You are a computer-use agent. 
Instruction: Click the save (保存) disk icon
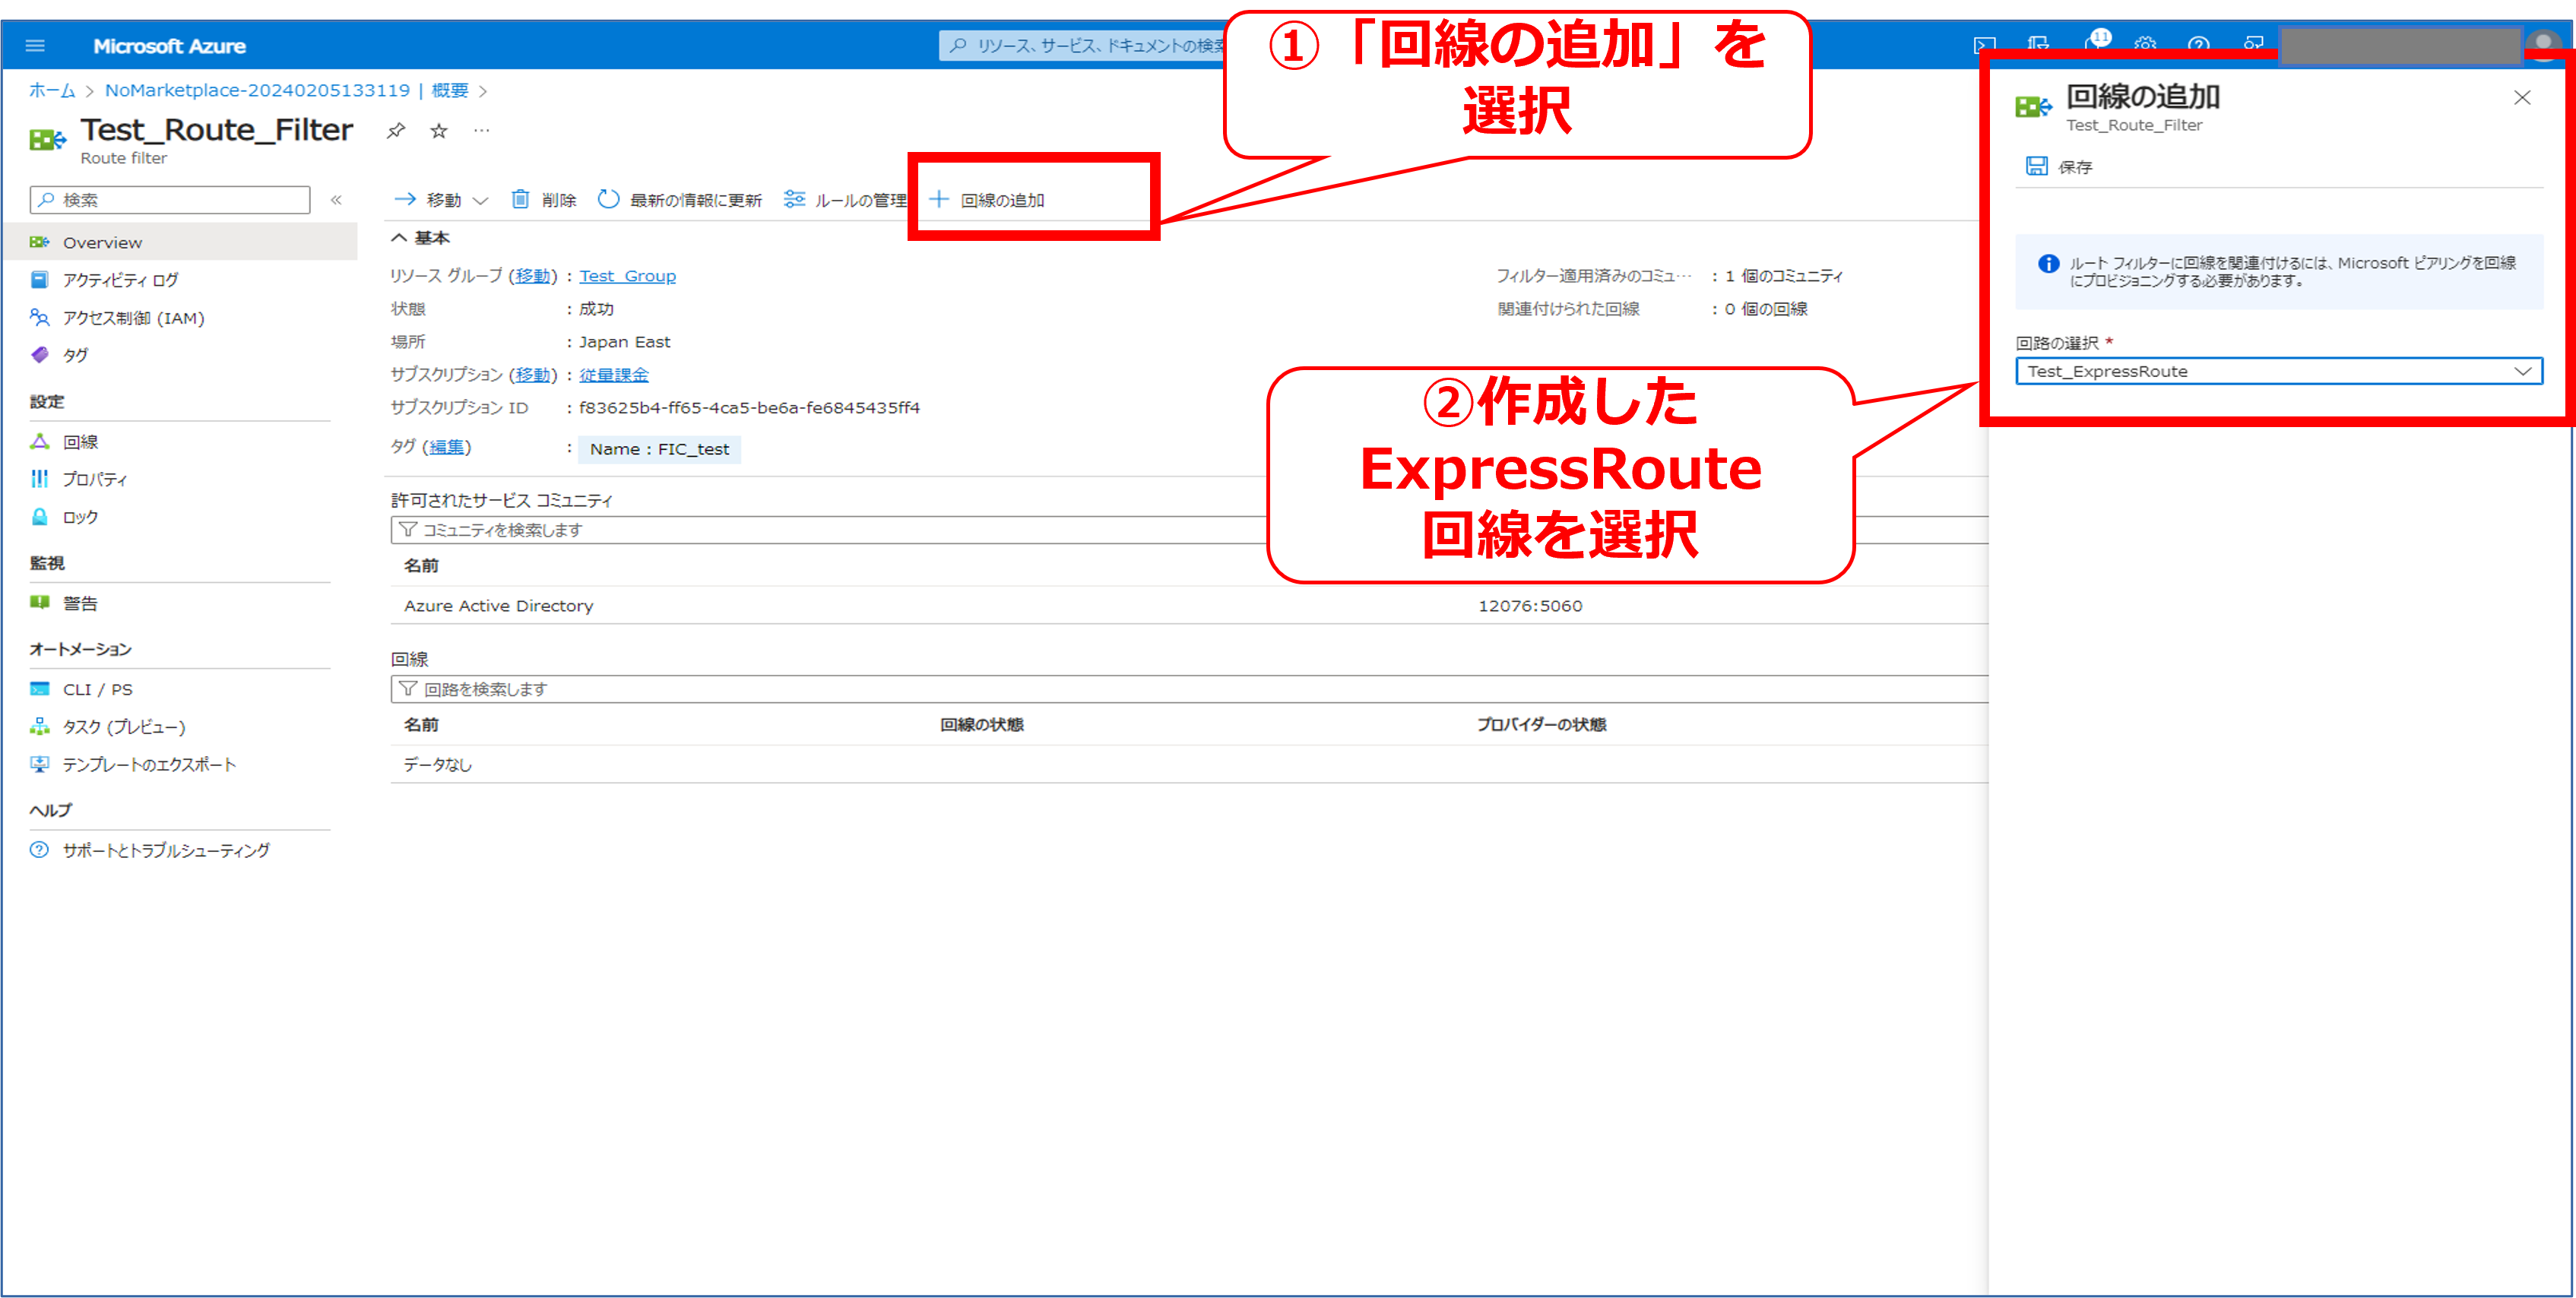(2037, 167)
